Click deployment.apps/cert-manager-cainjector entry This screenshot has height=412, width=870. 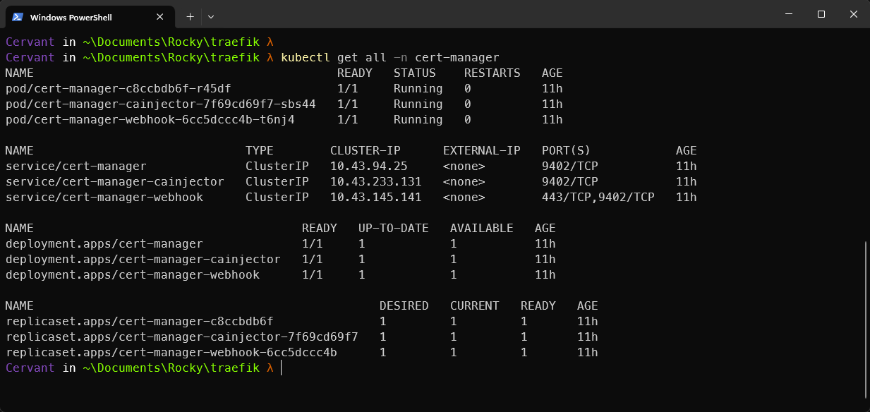coord(143,260)
